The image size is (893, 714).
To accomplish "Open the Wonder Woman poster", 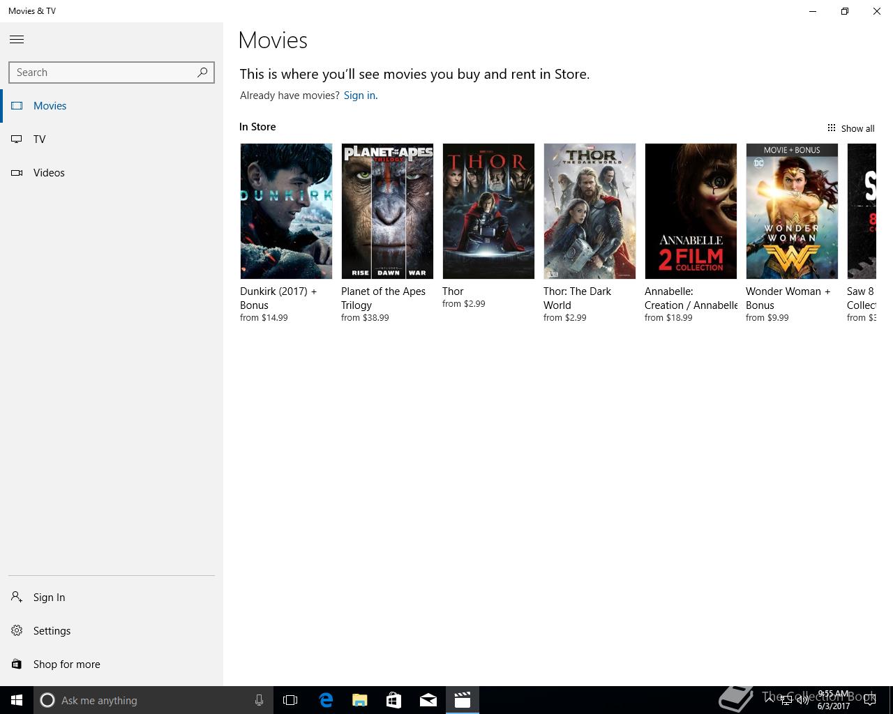I will click(x=792, y=211).
